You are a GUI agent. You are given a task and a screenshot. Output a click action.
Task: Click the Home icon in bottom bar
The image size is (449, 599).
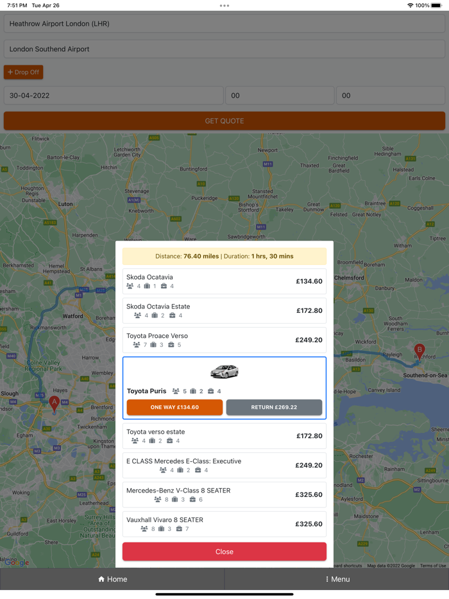(x=101, y=579)
